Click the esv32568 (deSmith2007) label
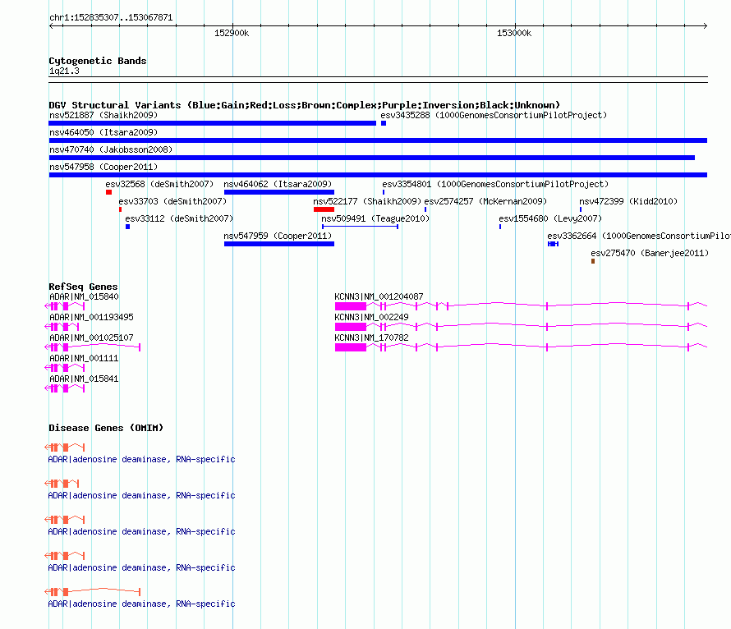731x629 pixels. pos(159,184)
